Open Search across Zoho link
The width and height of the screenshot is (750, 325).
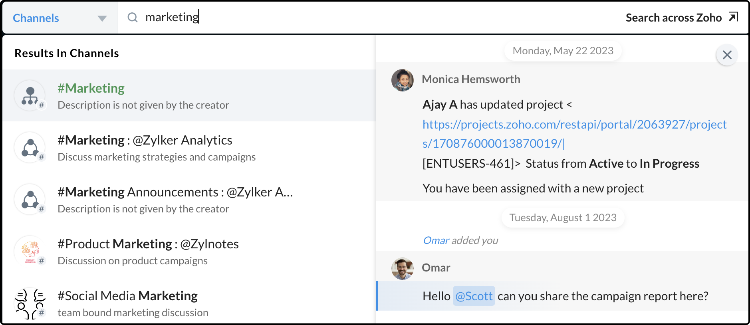tap(673, 18)
